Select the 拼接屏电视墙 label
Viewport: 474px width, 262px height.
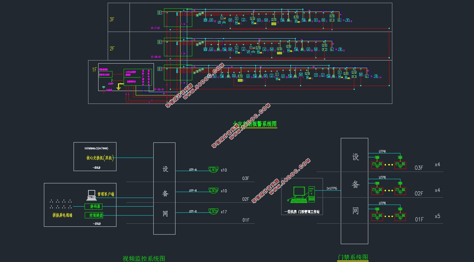tap(62, 215)
